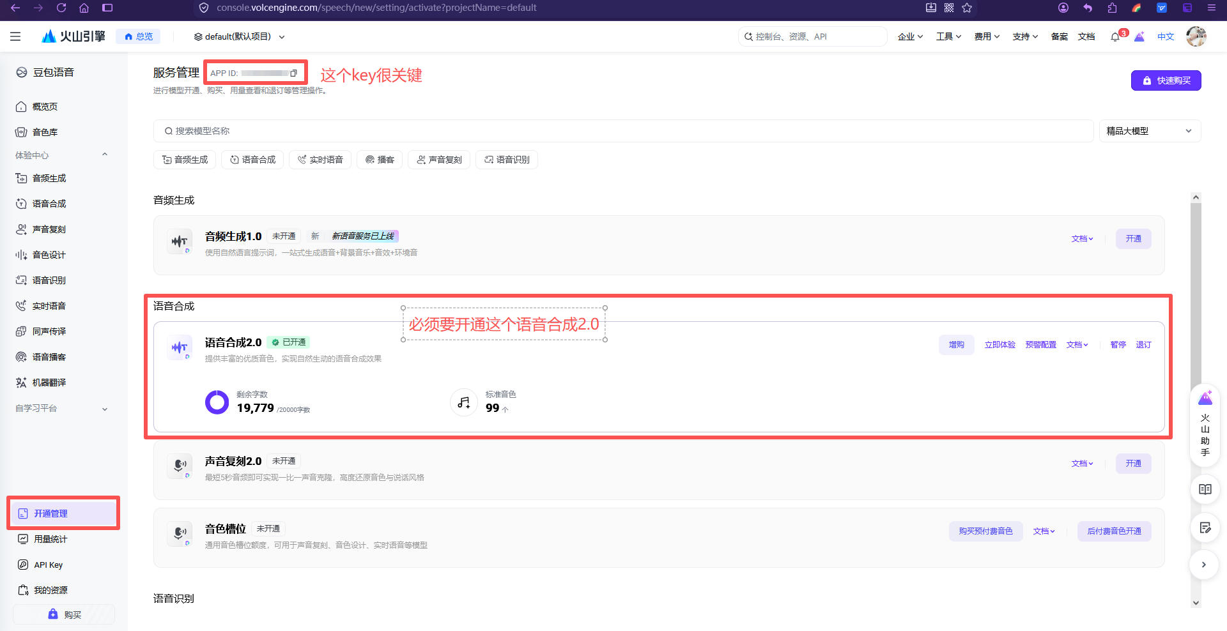Screen dimensions: 1227x631
Task: Reload the page with browser refresh icon
Action: click(61, 8)
